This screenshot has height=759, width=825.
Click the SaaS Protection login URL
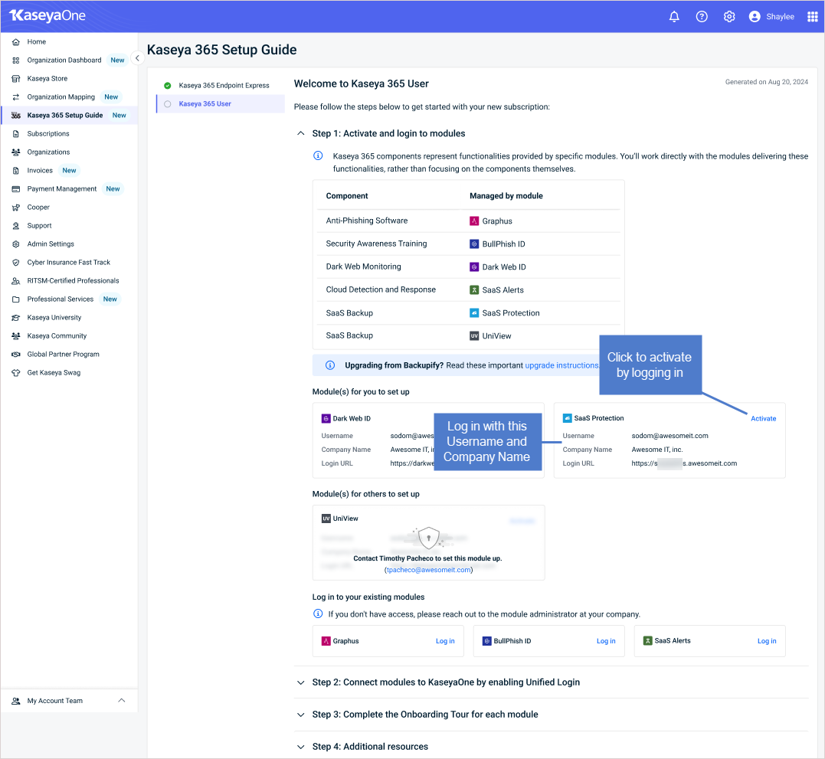tap(684, 464)
